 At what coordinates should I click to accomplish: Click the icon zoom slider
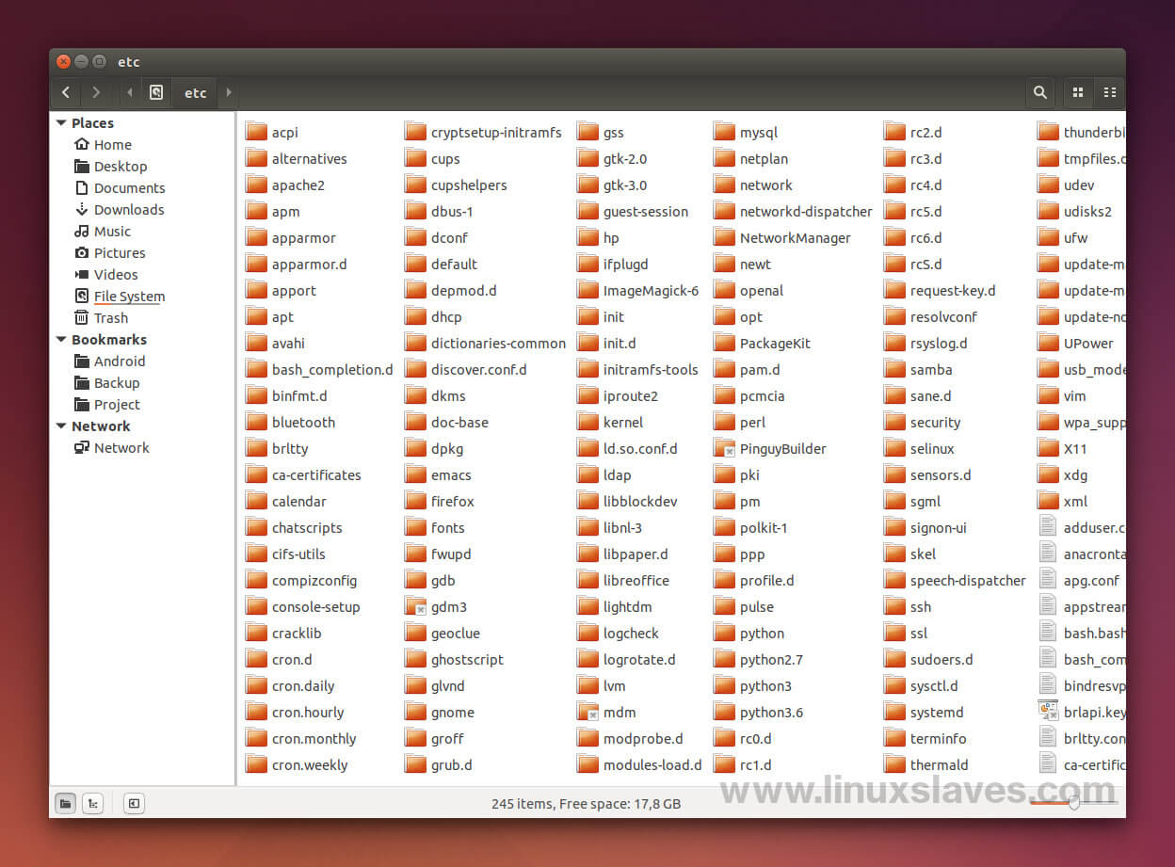click(1073, 803)
